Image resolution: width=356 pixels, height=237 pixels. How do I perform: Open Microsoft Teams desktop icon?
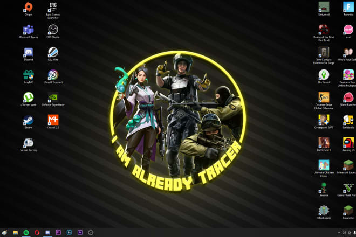[28, 30]
